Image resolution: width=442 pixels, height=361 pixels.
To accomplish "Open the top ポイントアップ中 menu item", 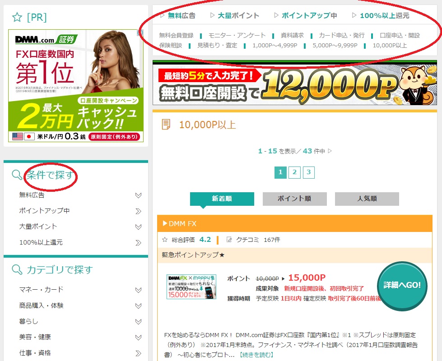I will click(309, 15).
